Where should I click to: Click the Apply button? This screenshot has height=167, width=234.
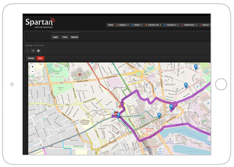tap(55, 37)
